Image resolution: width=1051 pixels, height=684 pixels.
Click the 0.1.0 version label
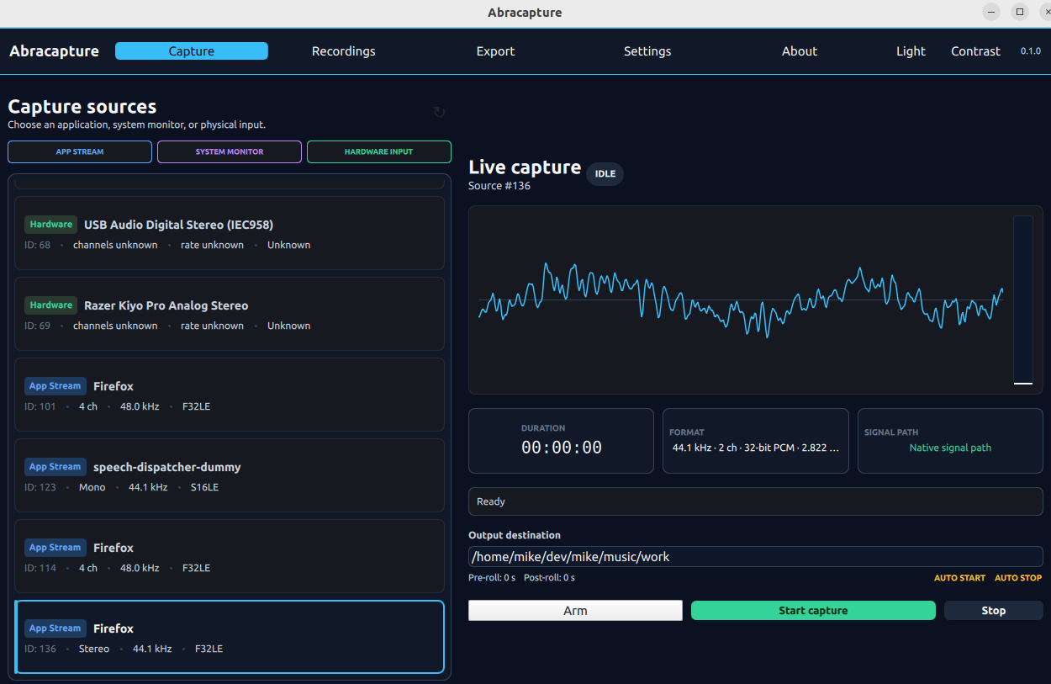tap(1031, 51)
